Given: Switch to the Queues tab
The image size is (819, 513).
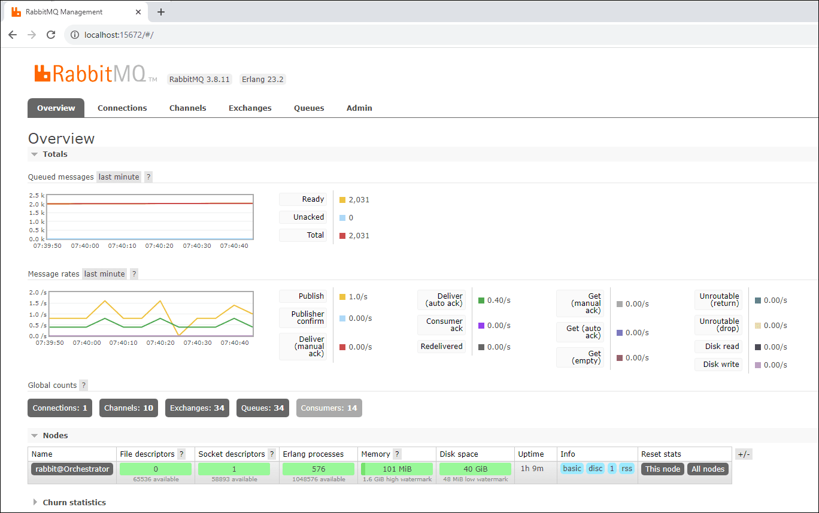Looking at the screenshot, I should (309, 108).
